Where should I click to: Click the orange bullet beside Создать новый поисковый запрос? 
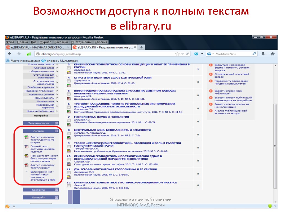click(211, 74)
